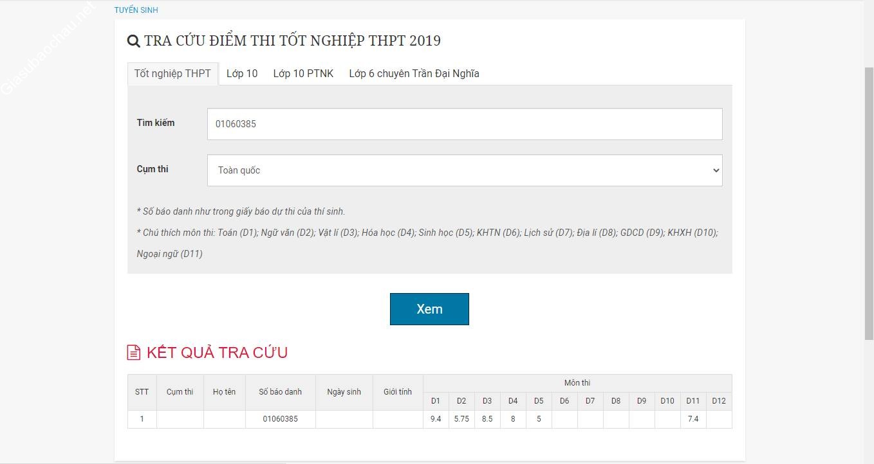Click the magnifier search icon beside title
This screenshot has width=874, height=464.
[x=133, y=41]
